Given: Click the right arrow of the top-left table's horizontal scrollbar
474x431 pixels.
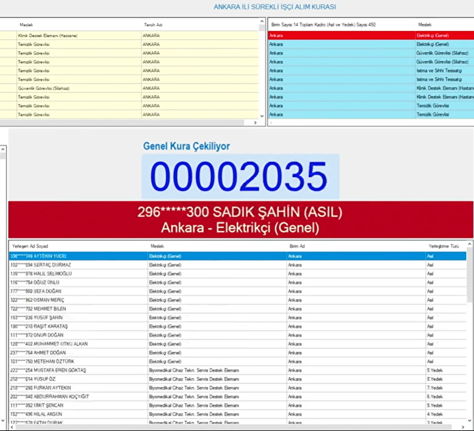Looking at the screenshot, I should (255, 122).
